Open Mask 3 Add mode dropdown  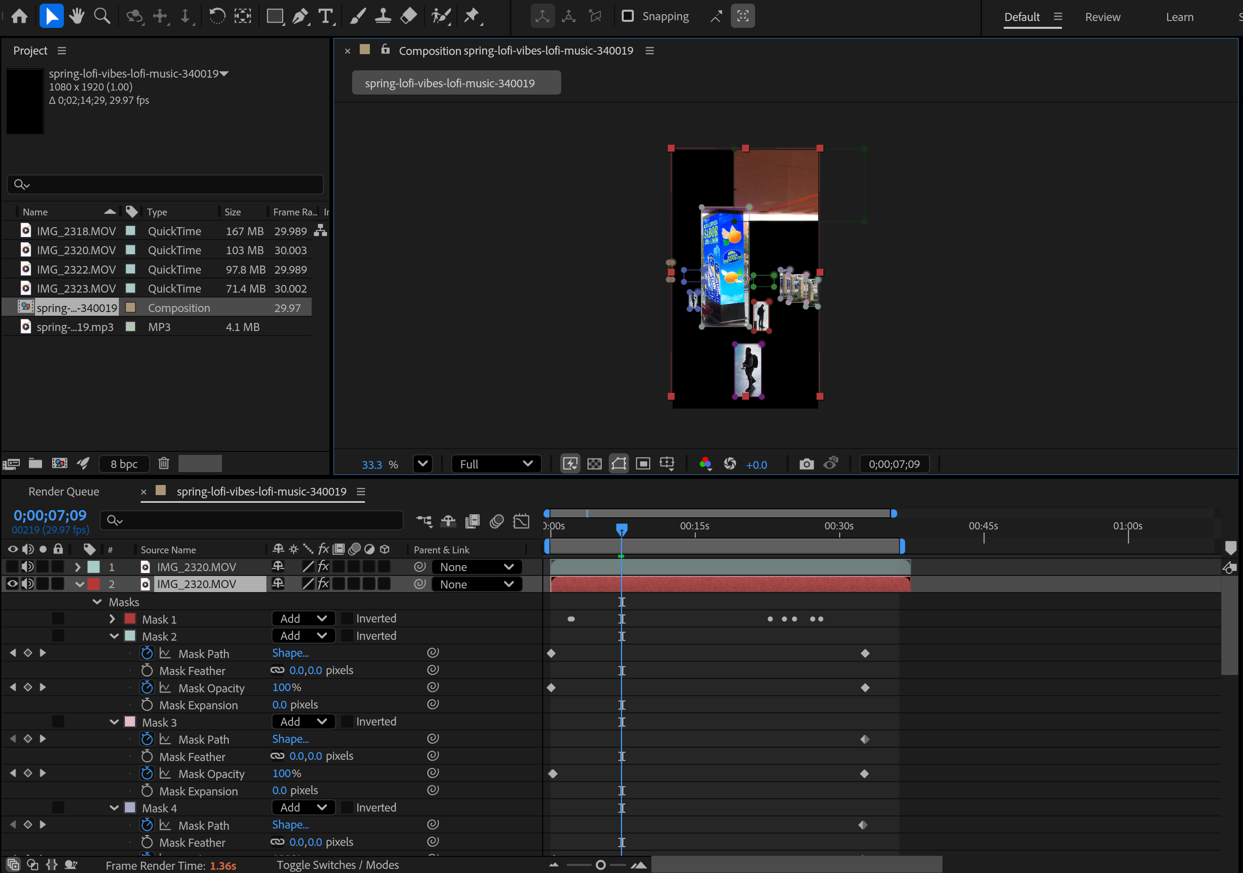(x=303, y=721)
